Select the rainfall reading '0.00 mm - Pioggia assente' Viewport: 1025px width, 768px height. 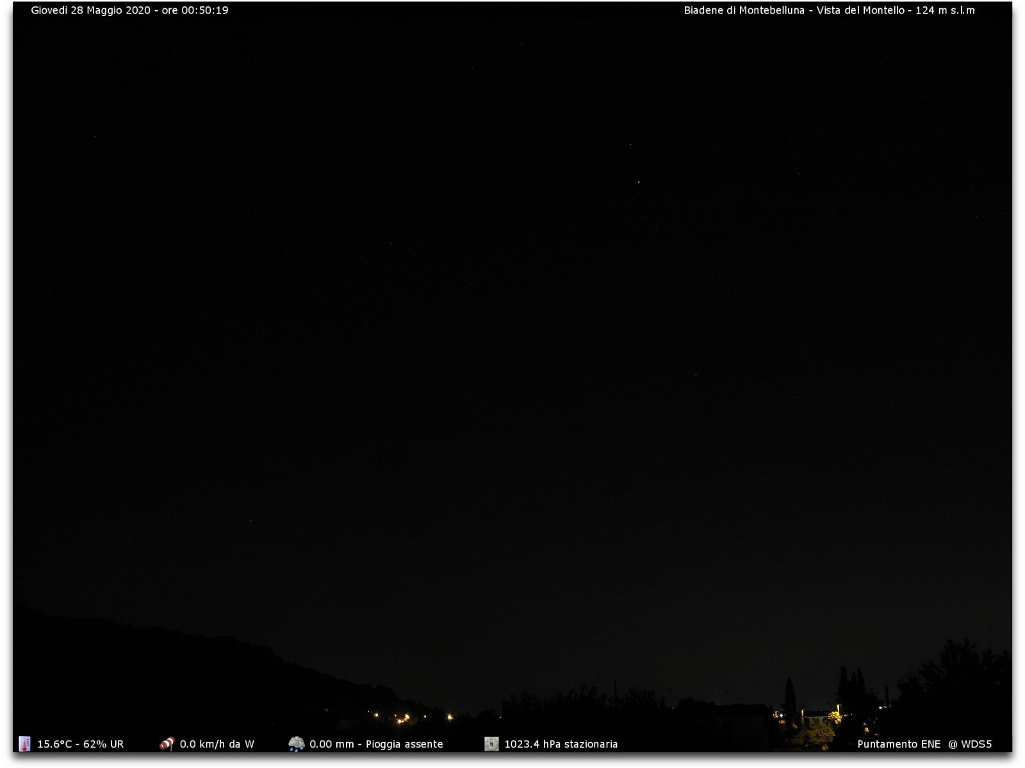pos(376,744)
